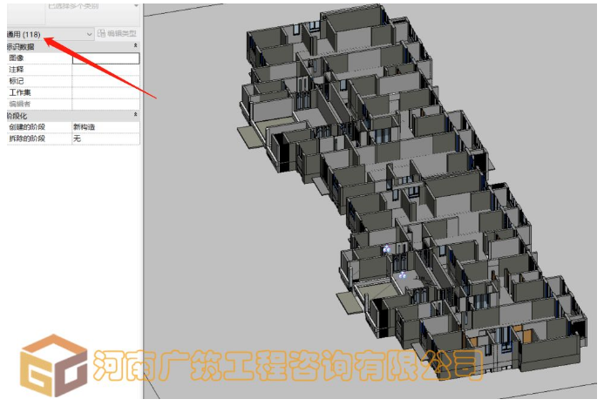Select the 标记 property label
This screenshot has height=406, width=604.
[17, 81]
